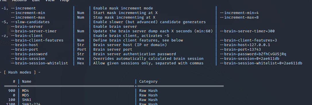Click the "Category" column header
This screenshot has width=312, height=105.
click(x=148, y=81)
